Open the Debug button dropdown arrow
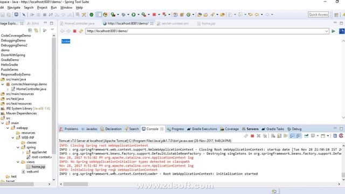Image resolution: width=345 pixels, height=194 pixels. pos(128,15)
